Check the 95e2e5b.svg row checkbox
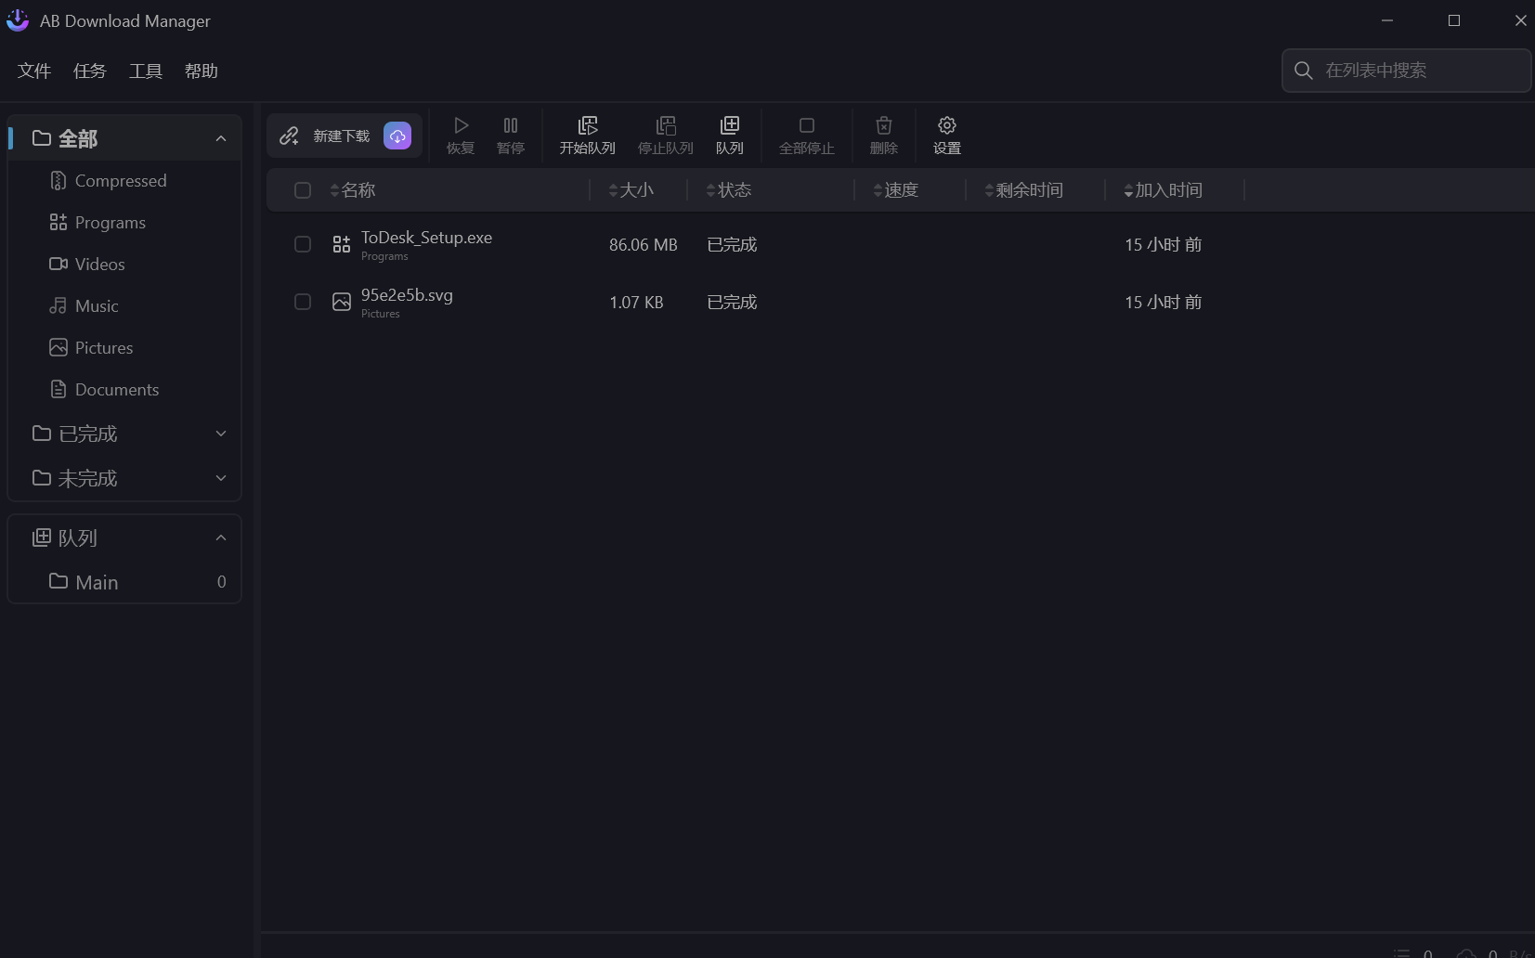The height and width of the screenshot is (958, 1535). click(x=303, y=302)
